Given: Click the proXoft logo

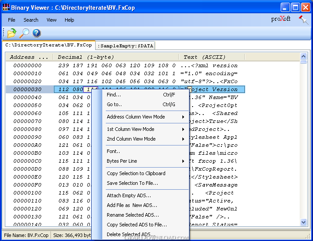Looking at the screenshot, I should (281, 19).
